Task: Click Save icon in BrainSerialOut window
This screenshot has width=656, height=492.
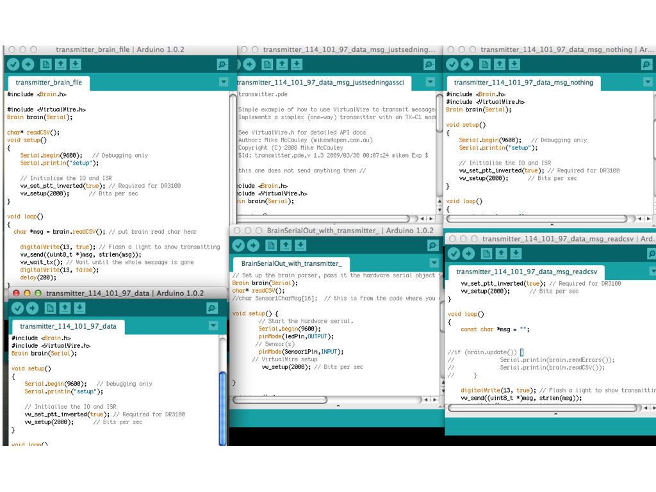Action: click(x=300, y=245)
